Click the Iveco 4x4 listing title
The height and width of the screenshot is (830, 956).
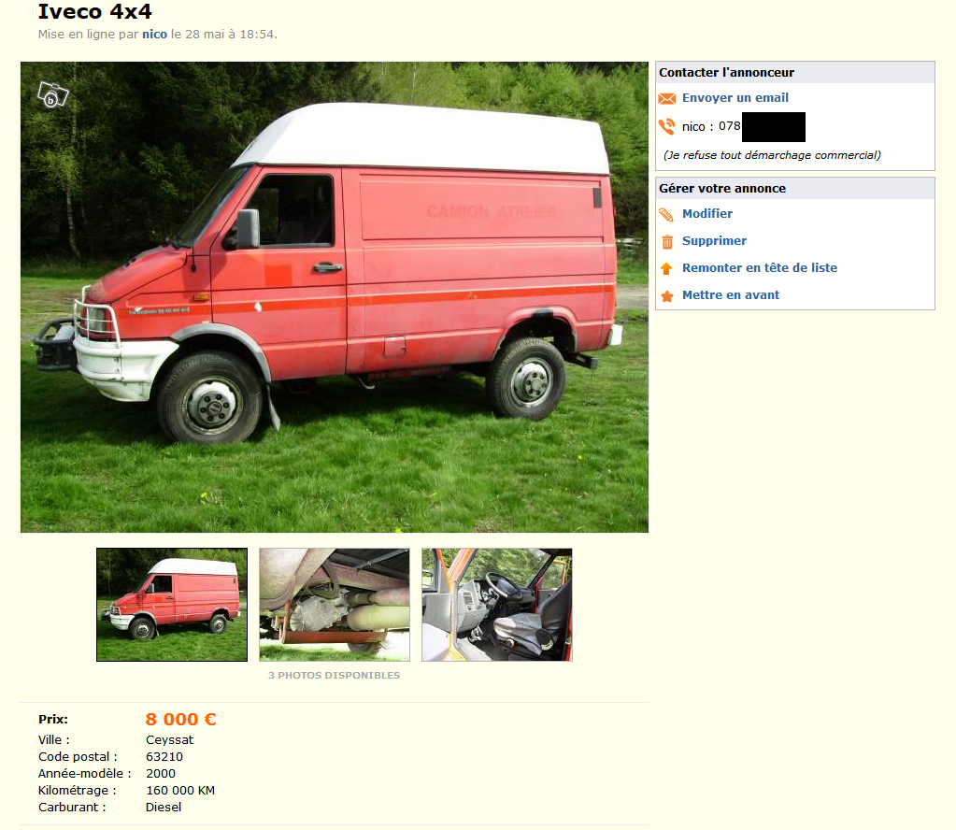click(x=94, y=11)
